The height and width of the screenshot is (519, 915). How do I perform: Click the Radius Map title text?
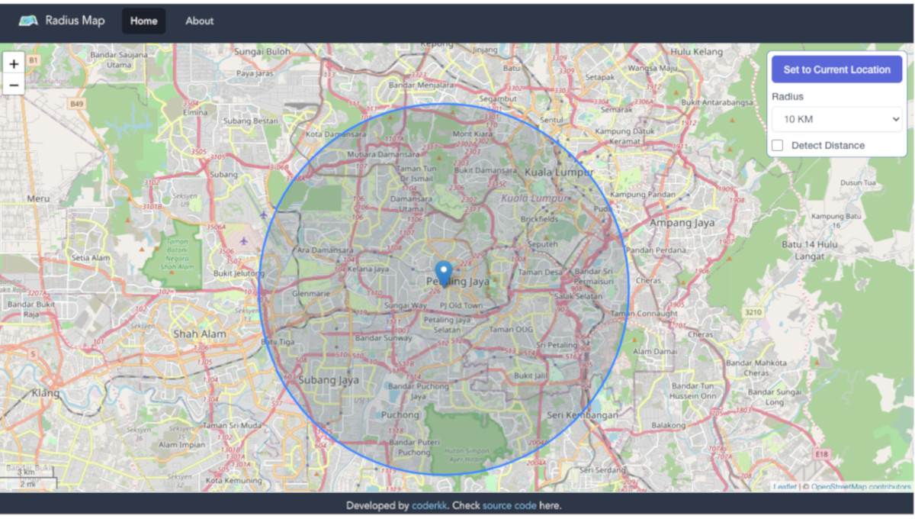tap(75, 21)
